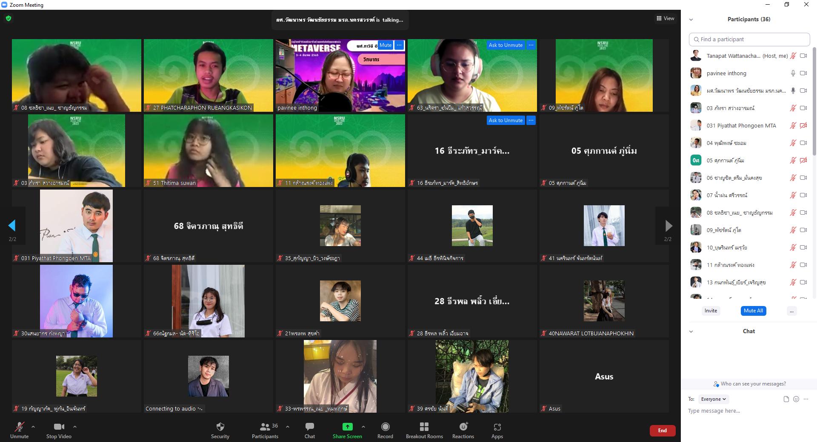
Task: Select the Asus participant tile
Action: coord(604,376)
